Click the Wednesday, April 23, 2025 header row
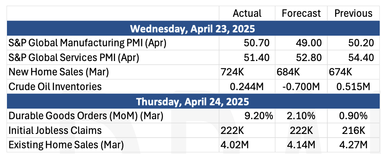Screen dimensions: 381x154 (x=193, y=28)
